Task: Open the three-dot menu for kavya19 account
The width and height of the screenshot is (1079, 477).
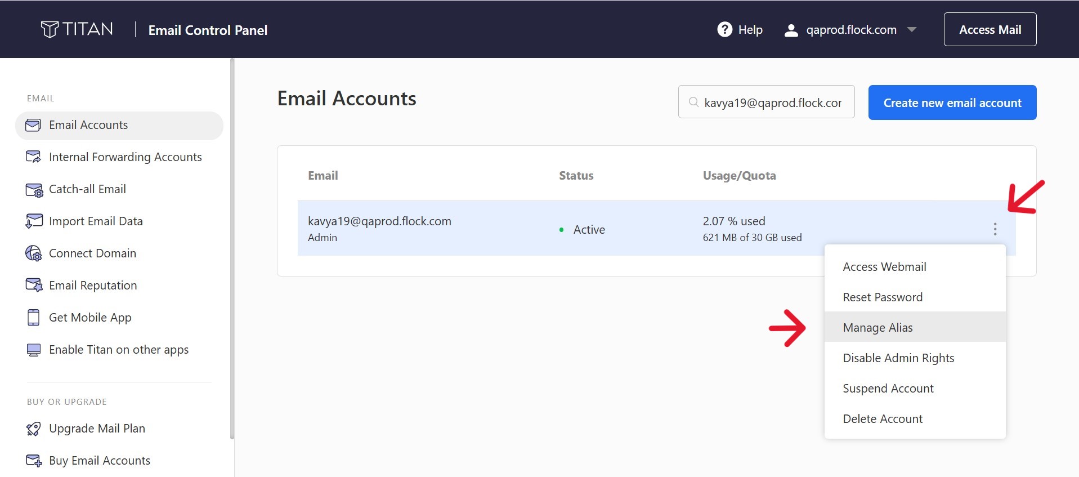Action: click(x=995, y=229)
